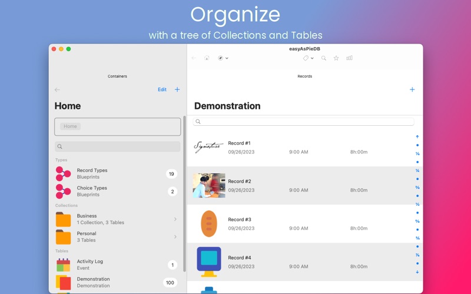Image resolution: width=471 pixels, height=294 pixels.
Task: Open the tag dropdown in the toolbar
Action: click(x=308, y=58)
